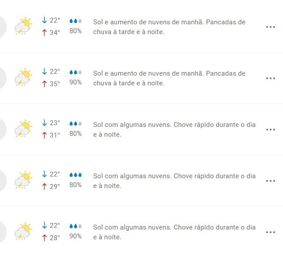283x253 pixels.
Task: Click weather icon in the 31° high row
Action: coord(23,128)
